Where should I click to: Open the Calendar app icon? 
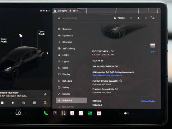click(x=99, y=113)
